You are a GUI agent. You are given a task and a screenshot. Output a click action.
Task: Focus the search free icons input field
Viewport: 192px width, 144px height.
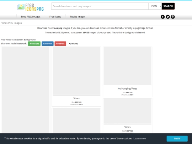100,6
